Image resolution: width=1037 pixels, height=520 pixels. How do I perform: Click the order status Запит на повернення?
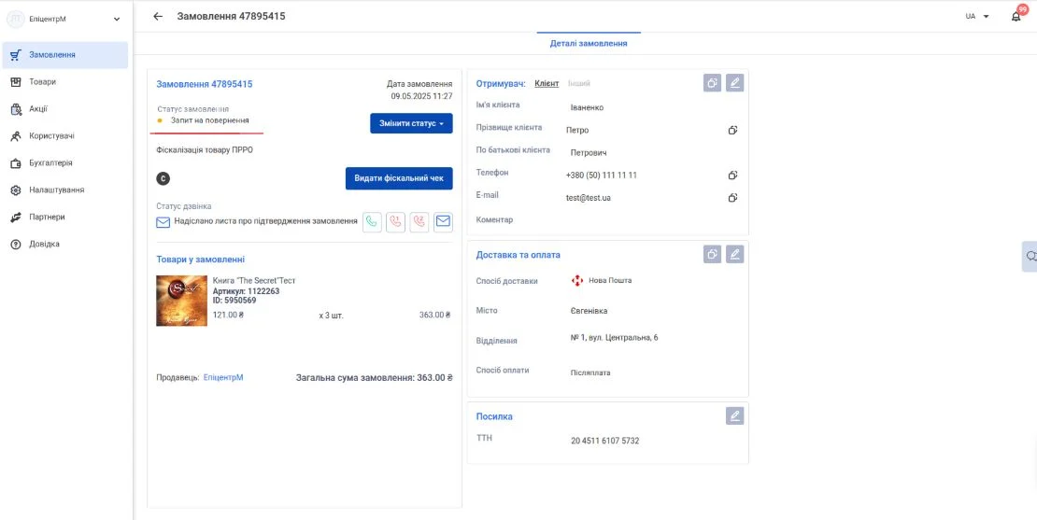click(209, 121)
